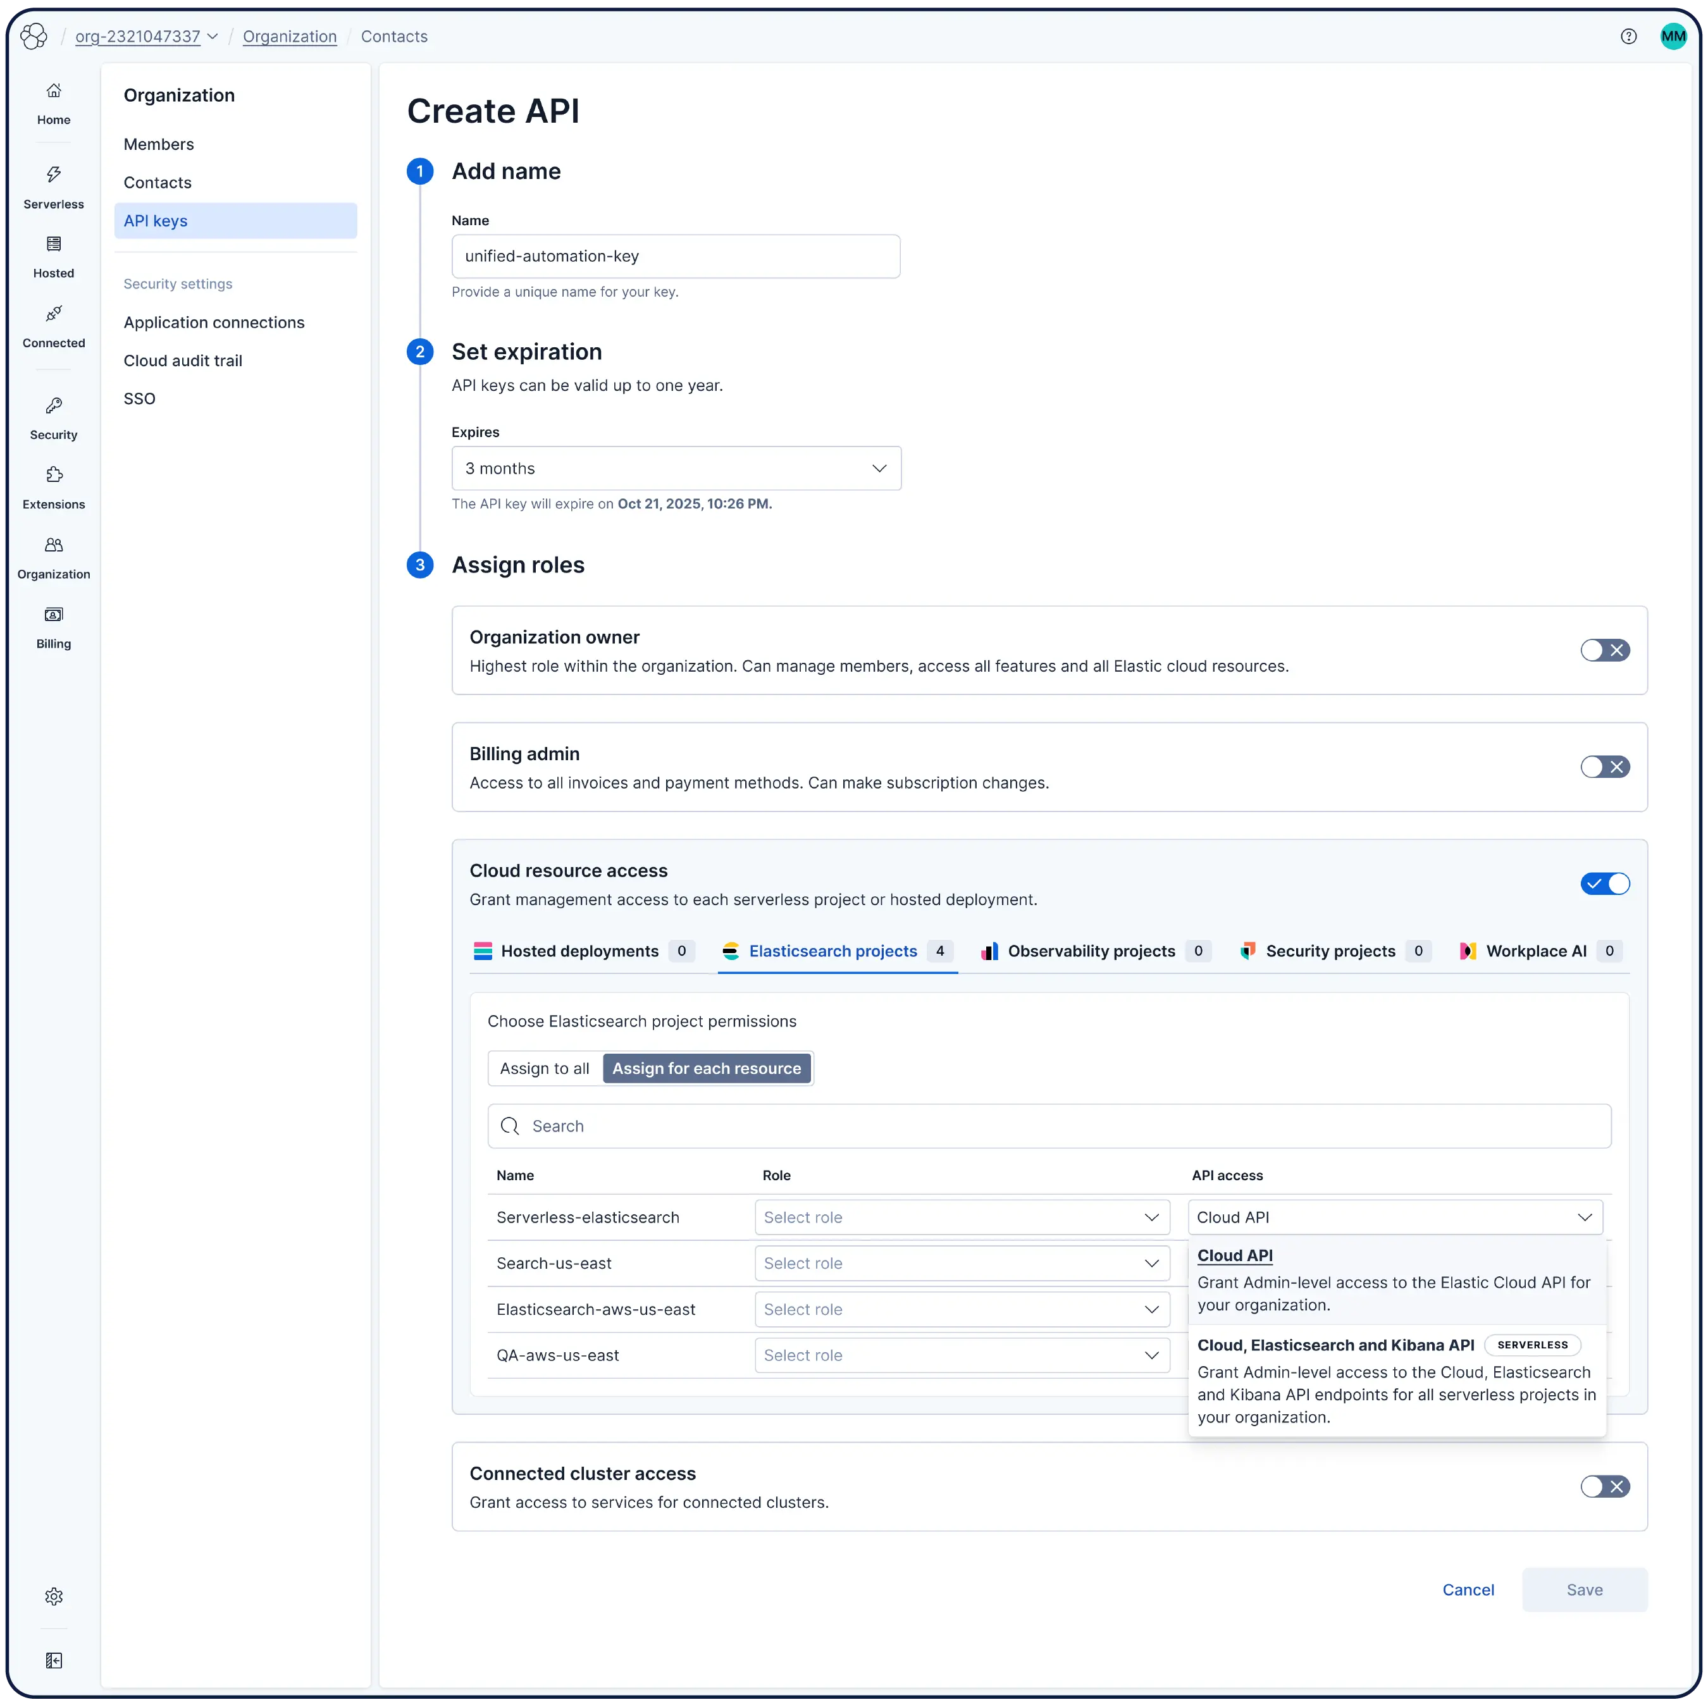Open role dropdown for Elasticsearch-aws-us-east

tap(962, 1309)
